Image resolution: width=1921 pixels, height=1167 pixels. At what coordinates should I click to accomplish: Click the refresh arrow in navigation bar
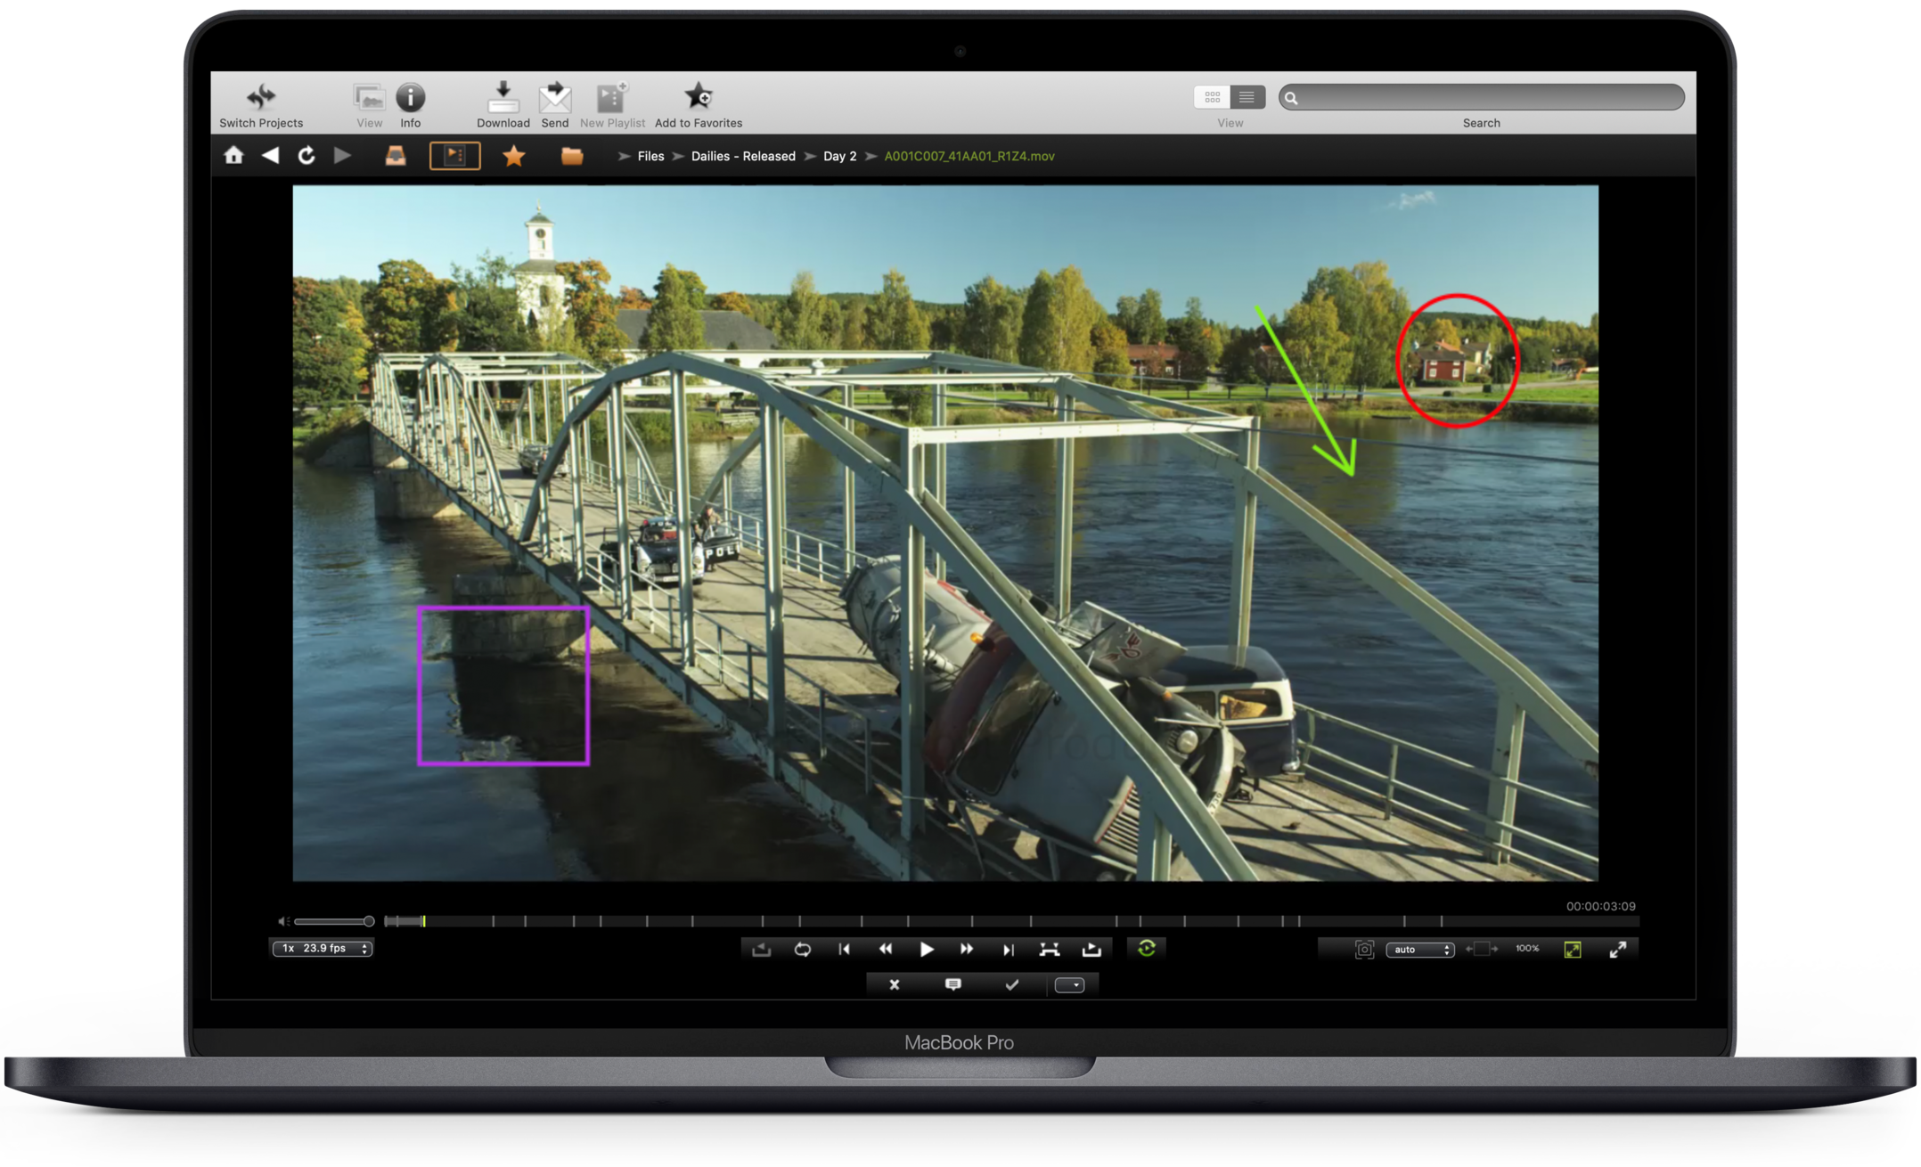click(307, 156)
